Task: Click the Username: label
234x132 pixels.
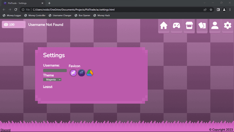Action: point(51,65)
